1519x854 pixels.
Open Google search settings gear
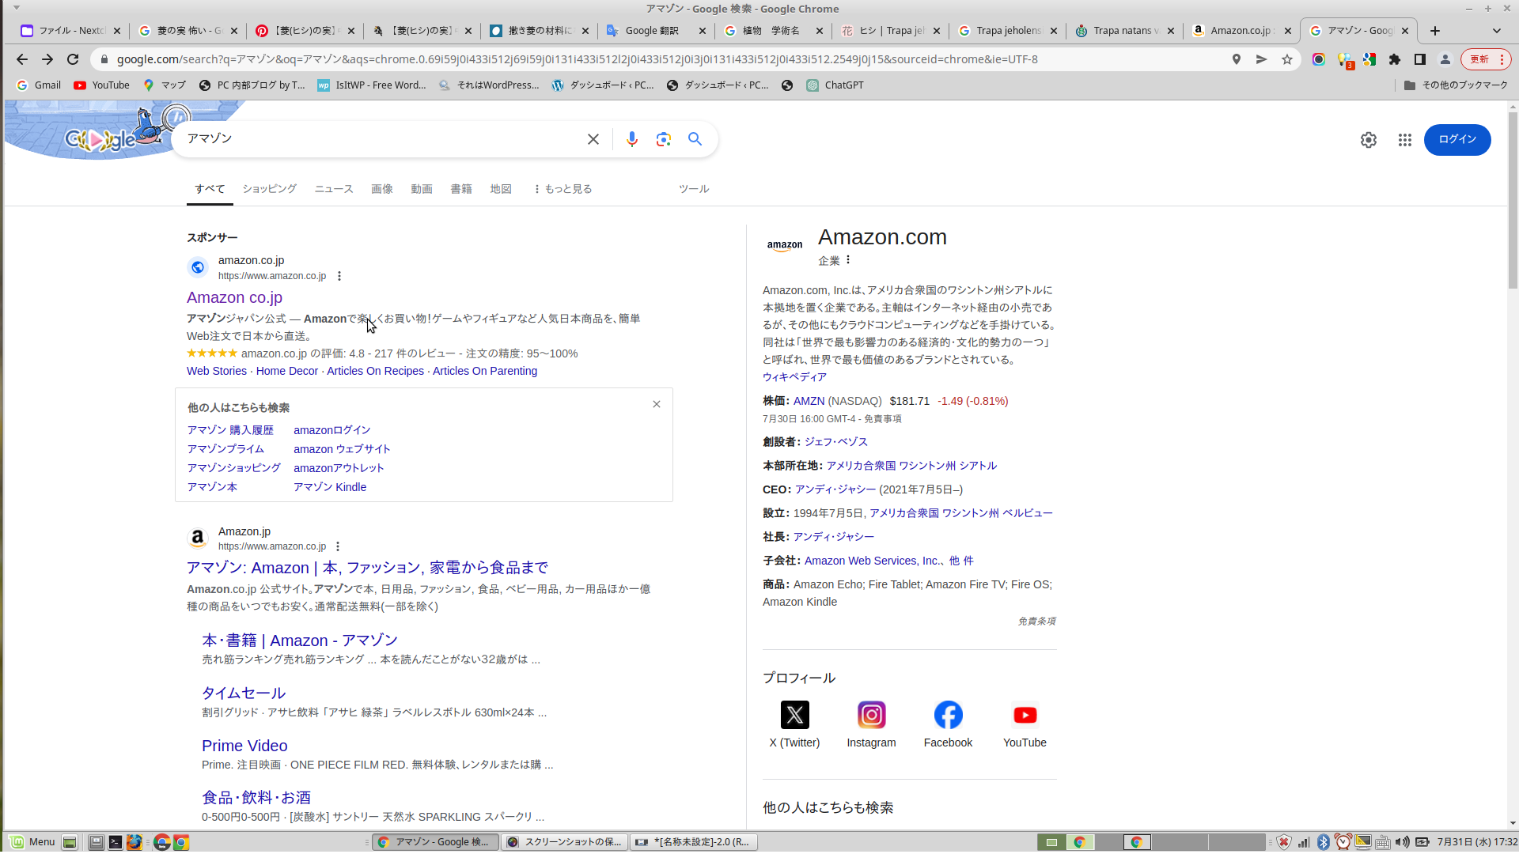[x=1368, y=140]
